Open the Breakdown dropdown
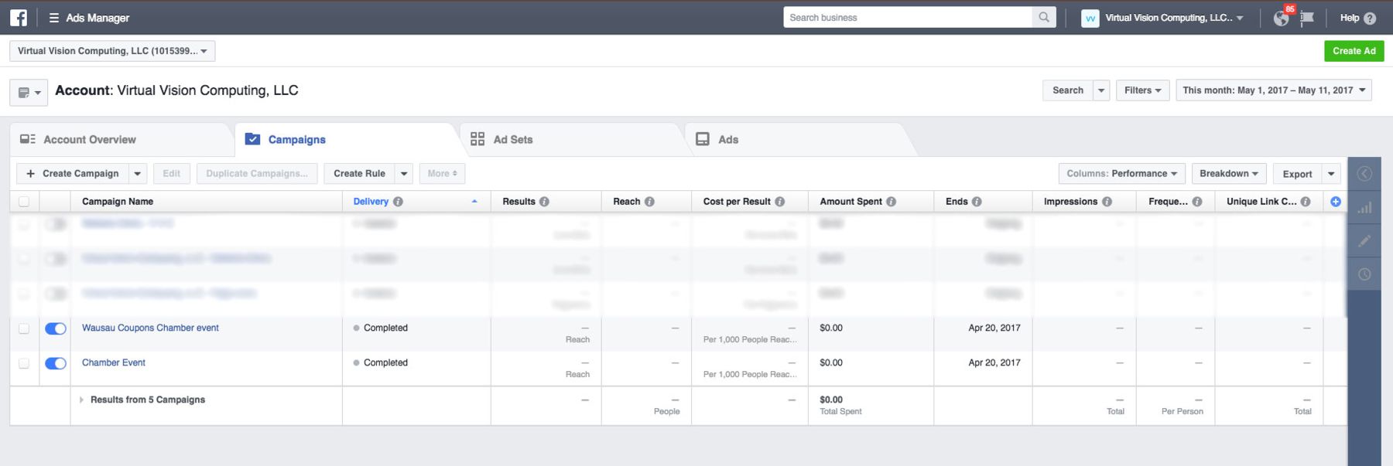This screenshot has width=1393, height=466. (x=1228, y=174)
